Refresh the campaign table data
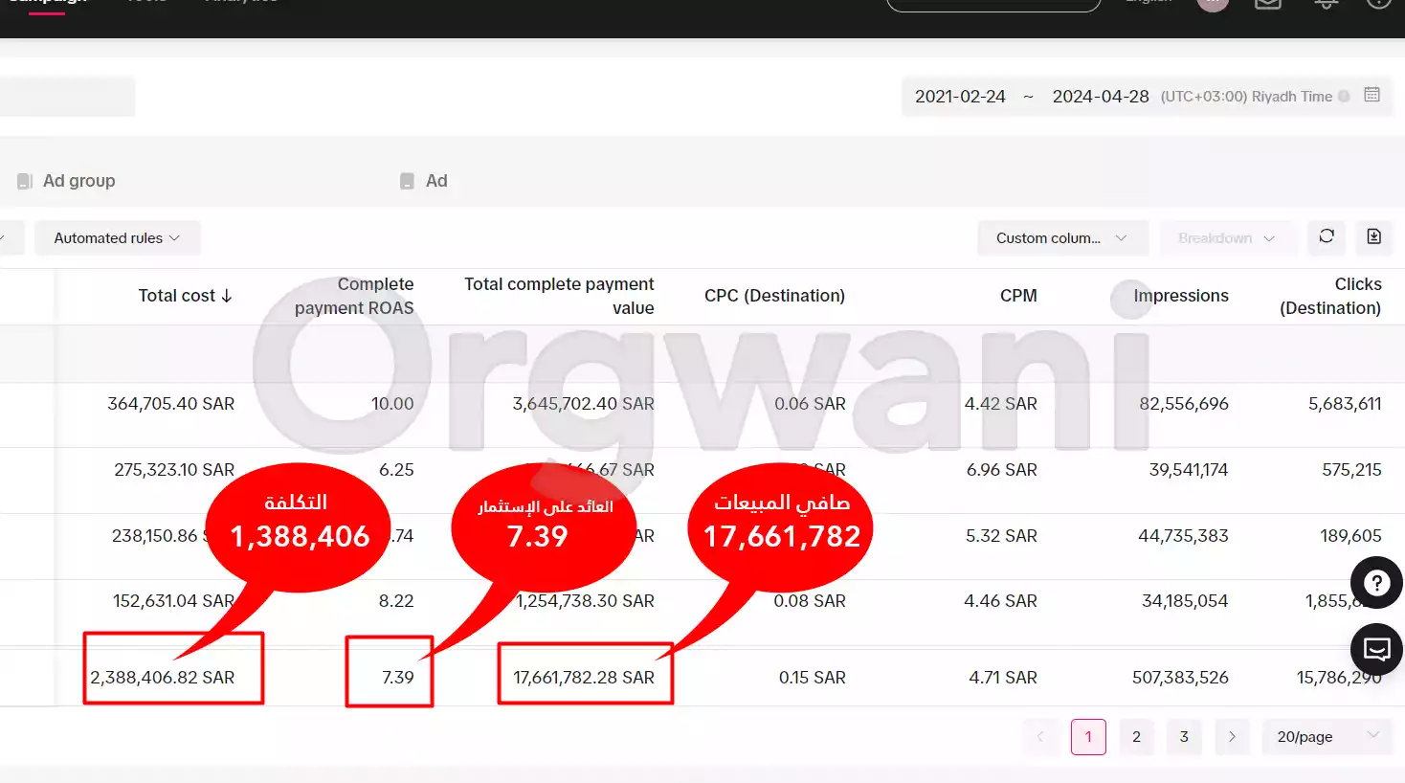This screenshot has width=1405, height=783. point(1327,236)
